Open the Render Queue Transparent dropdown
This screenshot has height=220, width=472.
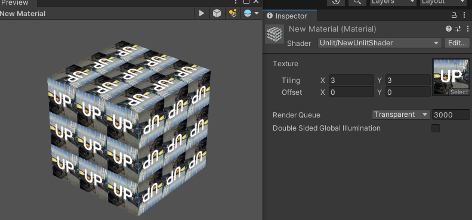click(401, 114)
